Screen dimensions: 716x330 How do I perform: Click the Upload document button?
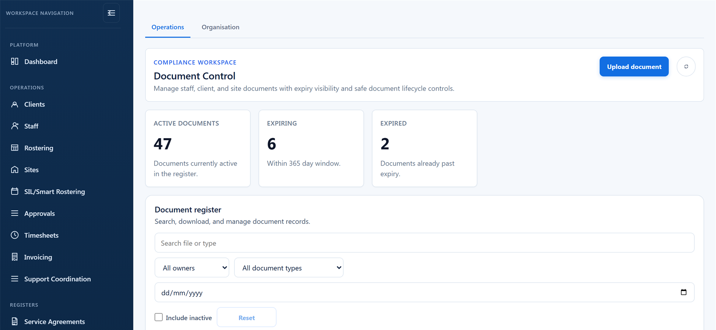(x=634, y=67)
